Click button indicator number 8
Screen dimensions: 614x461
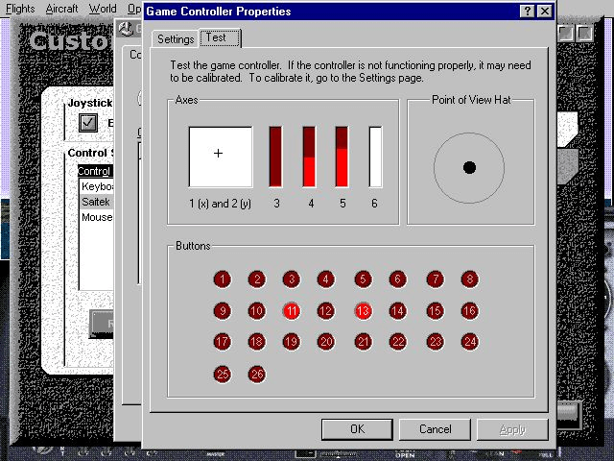pos(470,279)
